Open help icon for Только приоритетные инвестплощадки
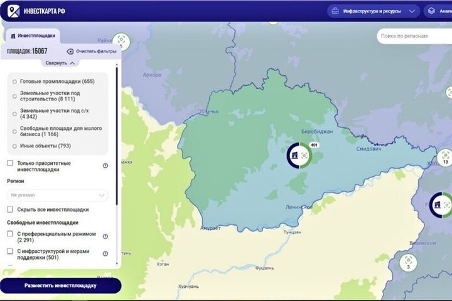 pyautogui.click(x=105, y=166)
